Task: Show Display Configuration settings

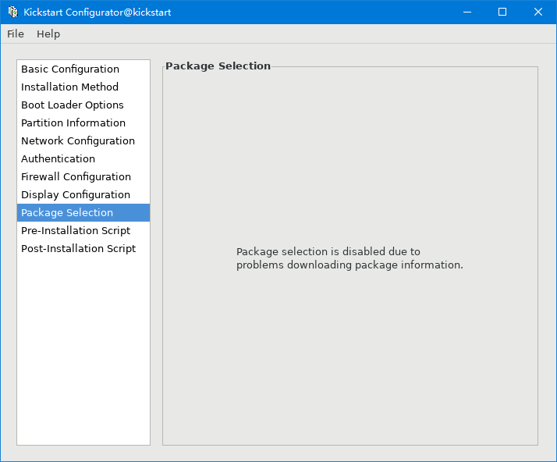Action: (83, 195)
